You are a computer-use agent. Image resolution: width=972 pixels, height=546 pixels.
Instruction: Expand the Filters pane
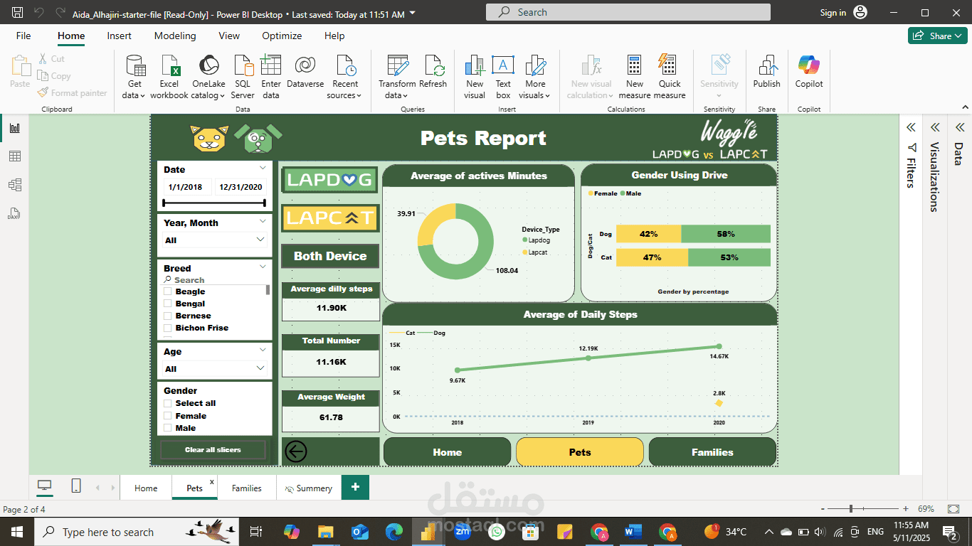[x=910, y=128]
